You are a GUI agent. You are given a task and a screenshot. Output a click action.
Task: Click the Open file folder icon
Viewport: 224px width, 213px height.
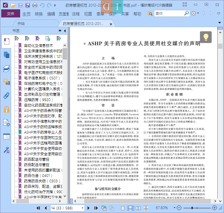click(13, 5)
